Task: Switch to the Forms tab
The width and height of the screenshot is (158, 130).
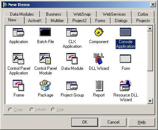Action: (x=100, y=21)
